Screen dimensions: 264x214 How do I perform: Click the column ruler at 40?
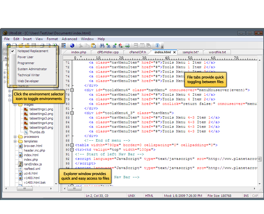(167, 58)
